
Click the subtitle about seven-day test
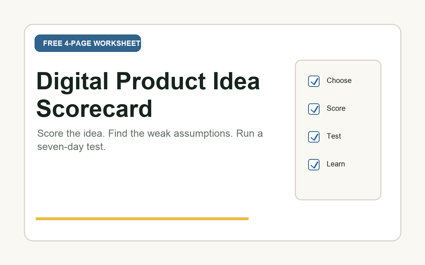pyautogui.click(x=150, y=140)
